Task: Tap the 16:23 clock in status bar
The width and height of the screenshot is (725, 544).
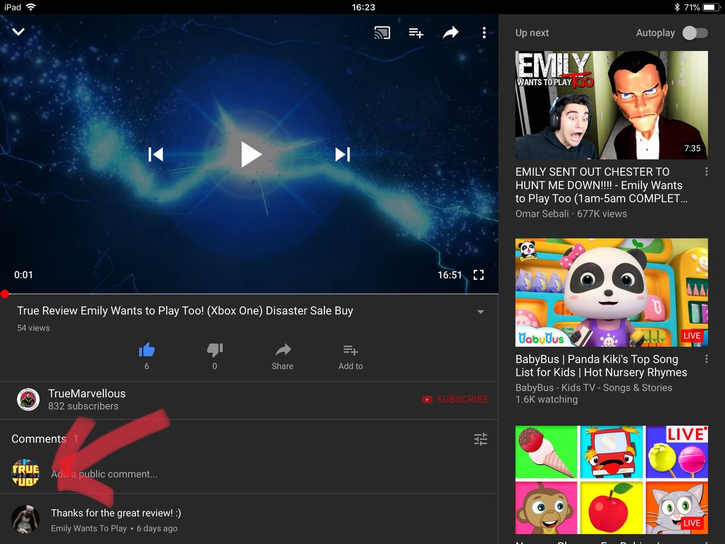Action: click(363, 7)
